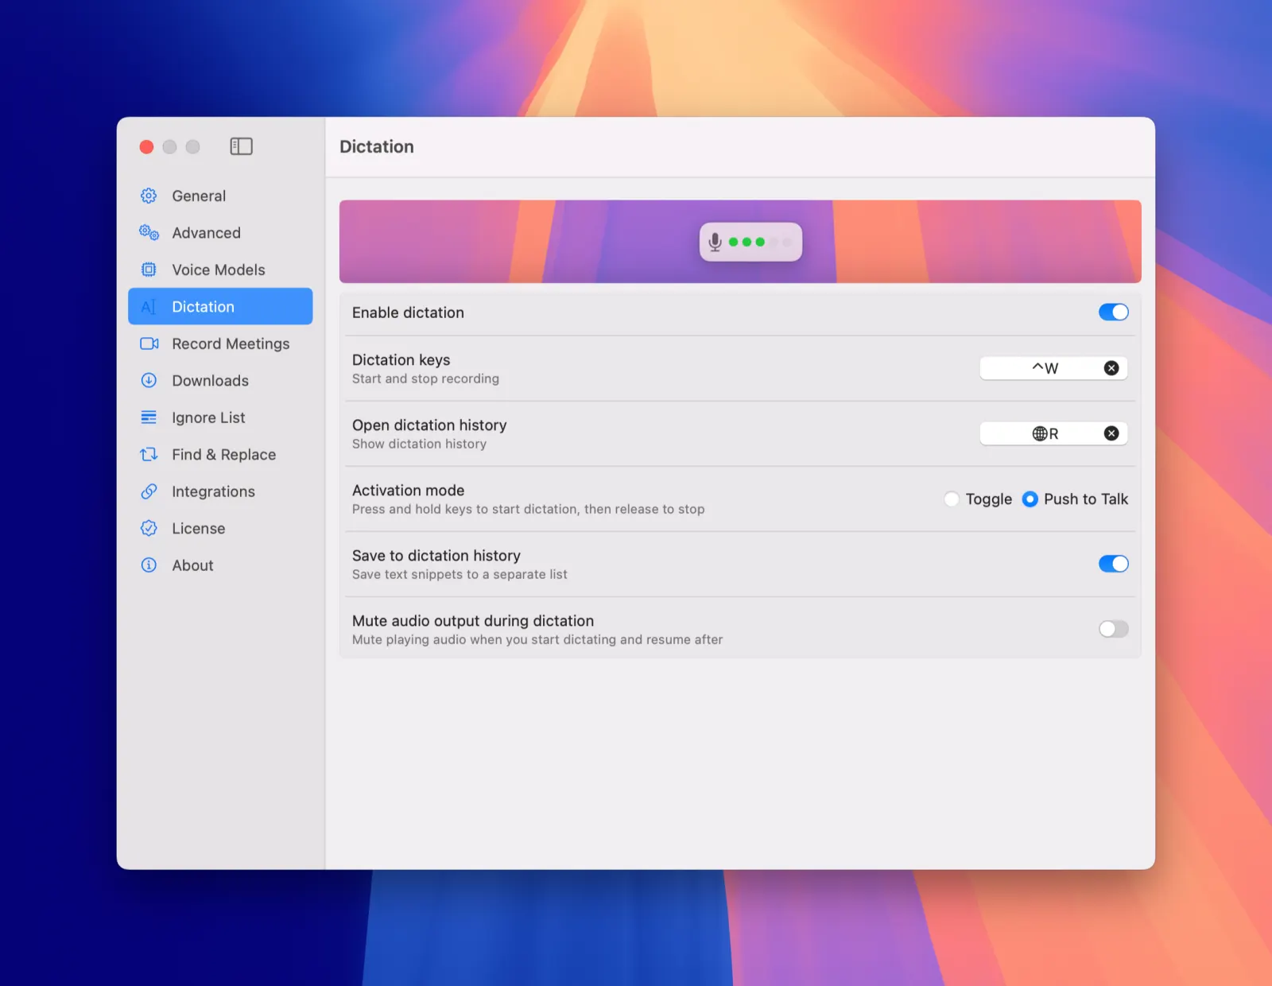Select the Toggle activation mode radio
This screenshot has width=1272, height=986.
pos(952,499)
